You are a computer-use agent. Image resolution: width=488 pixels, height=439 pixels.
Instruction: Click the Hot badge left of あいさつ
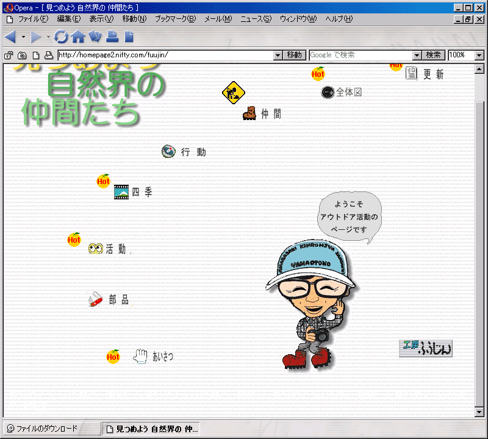pos(113,357)
